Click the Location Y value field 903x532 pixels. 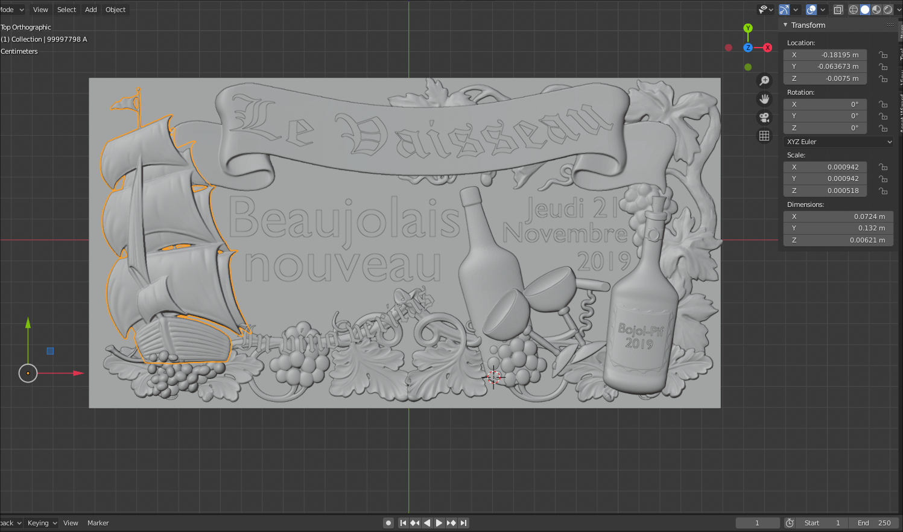pyautogui.click(x=825, y=67)
